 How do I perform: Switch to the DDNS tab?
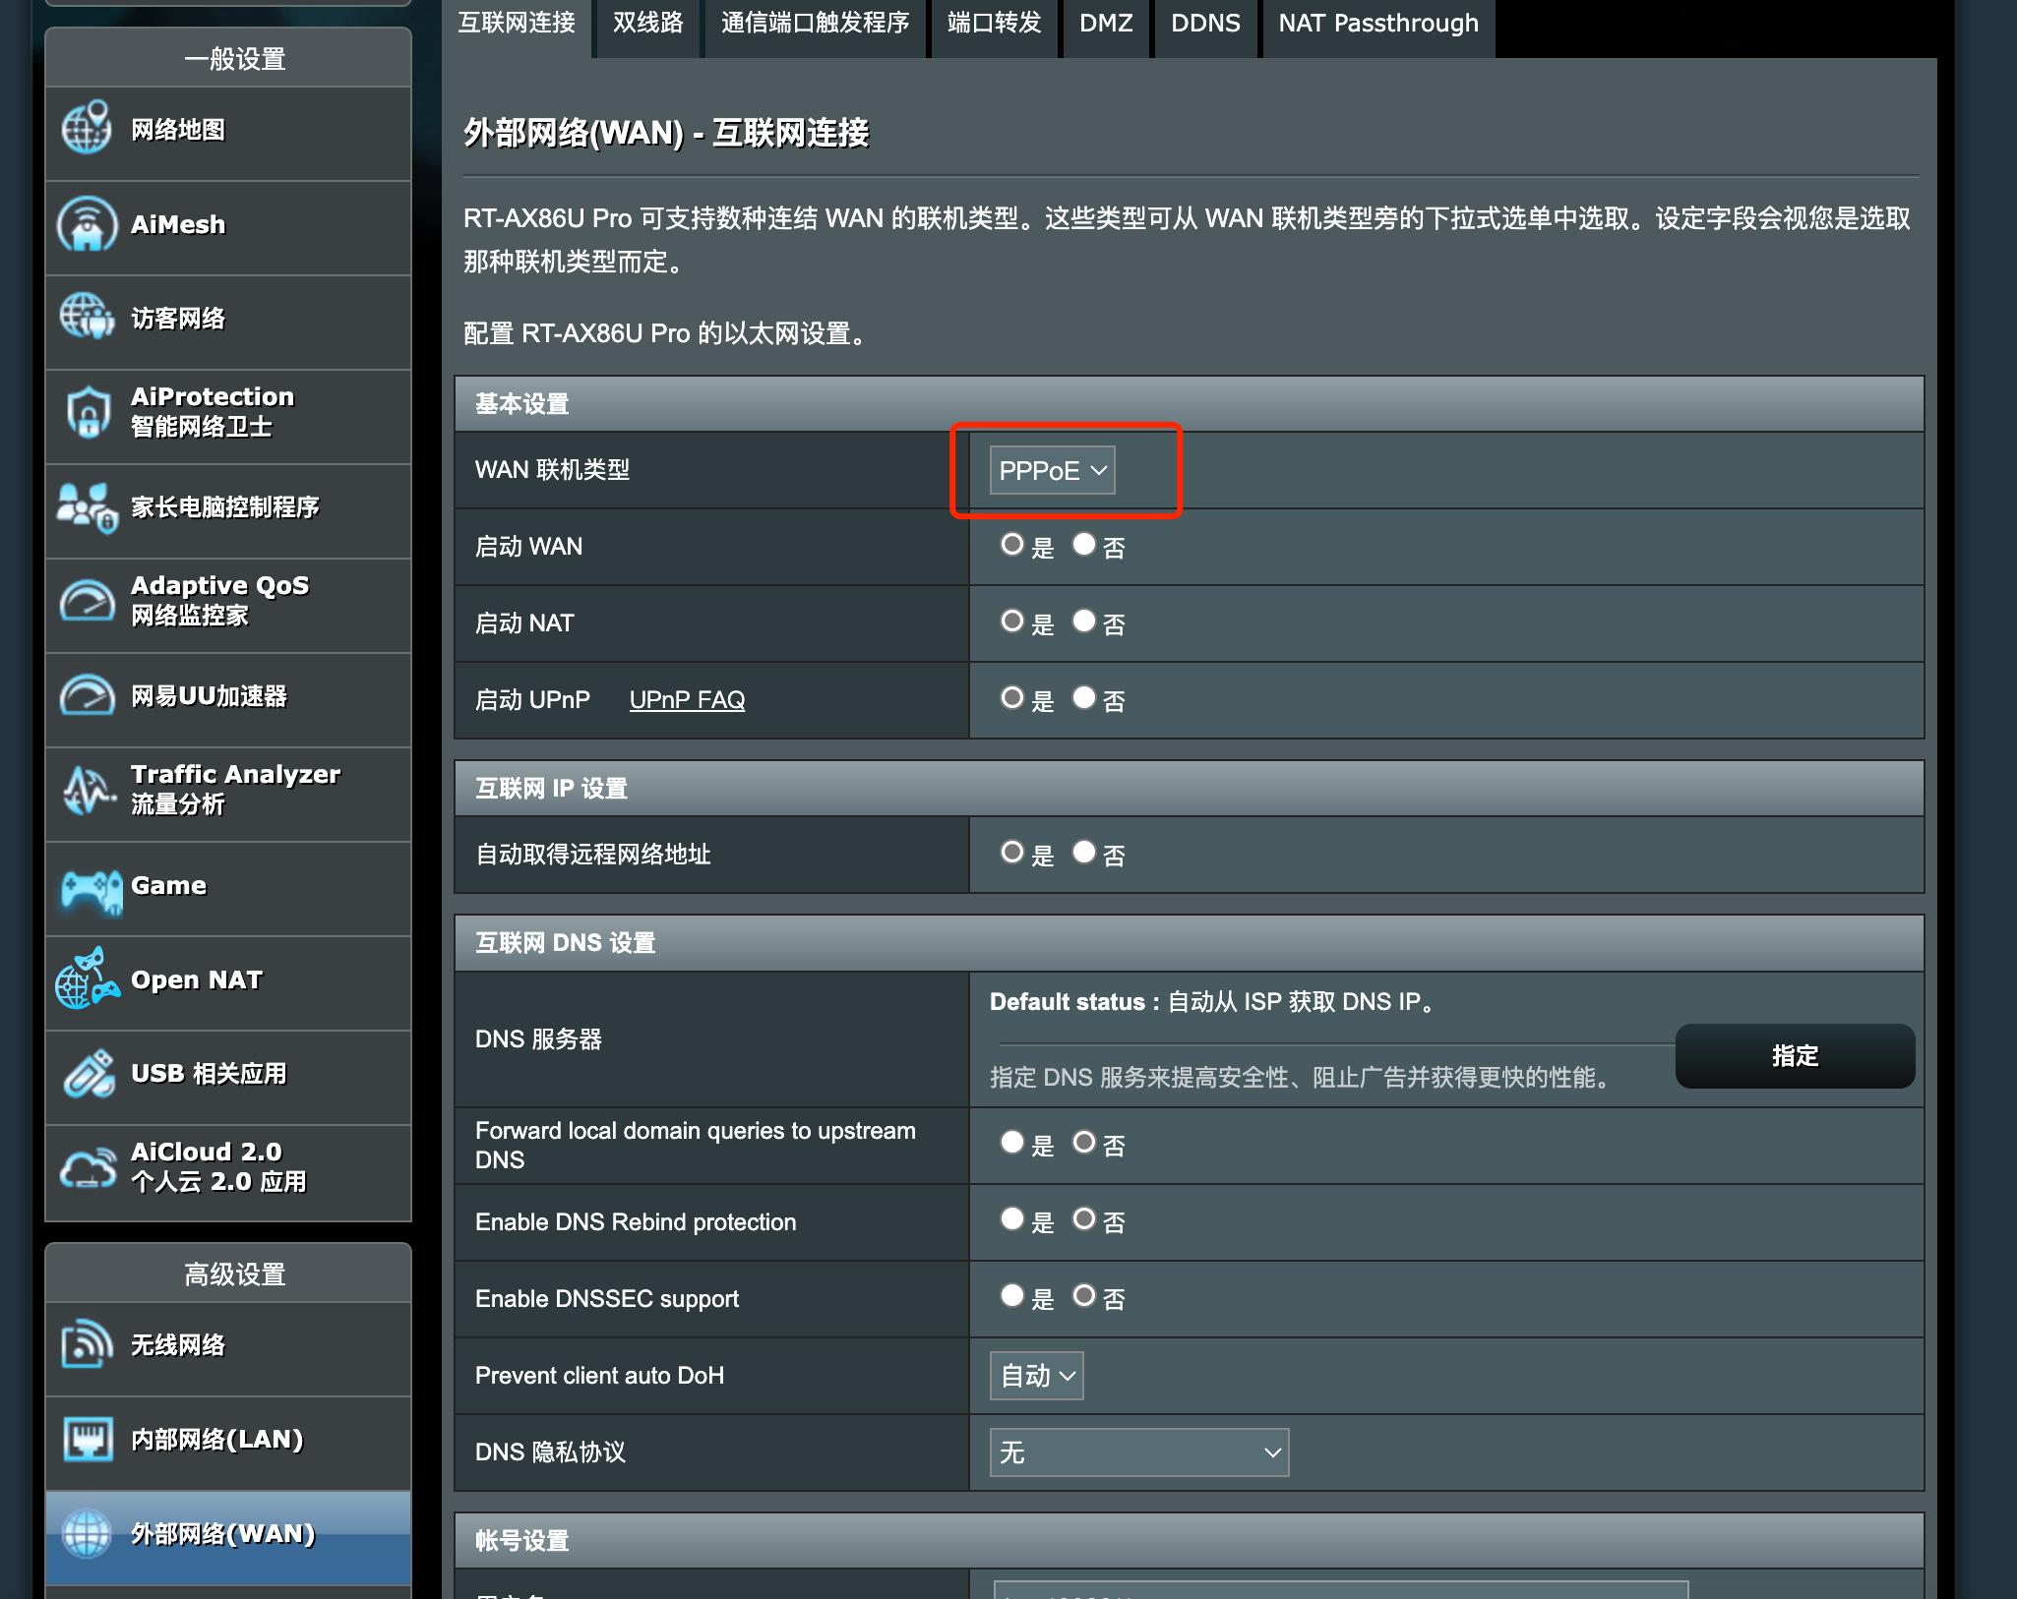(1204, 24)
